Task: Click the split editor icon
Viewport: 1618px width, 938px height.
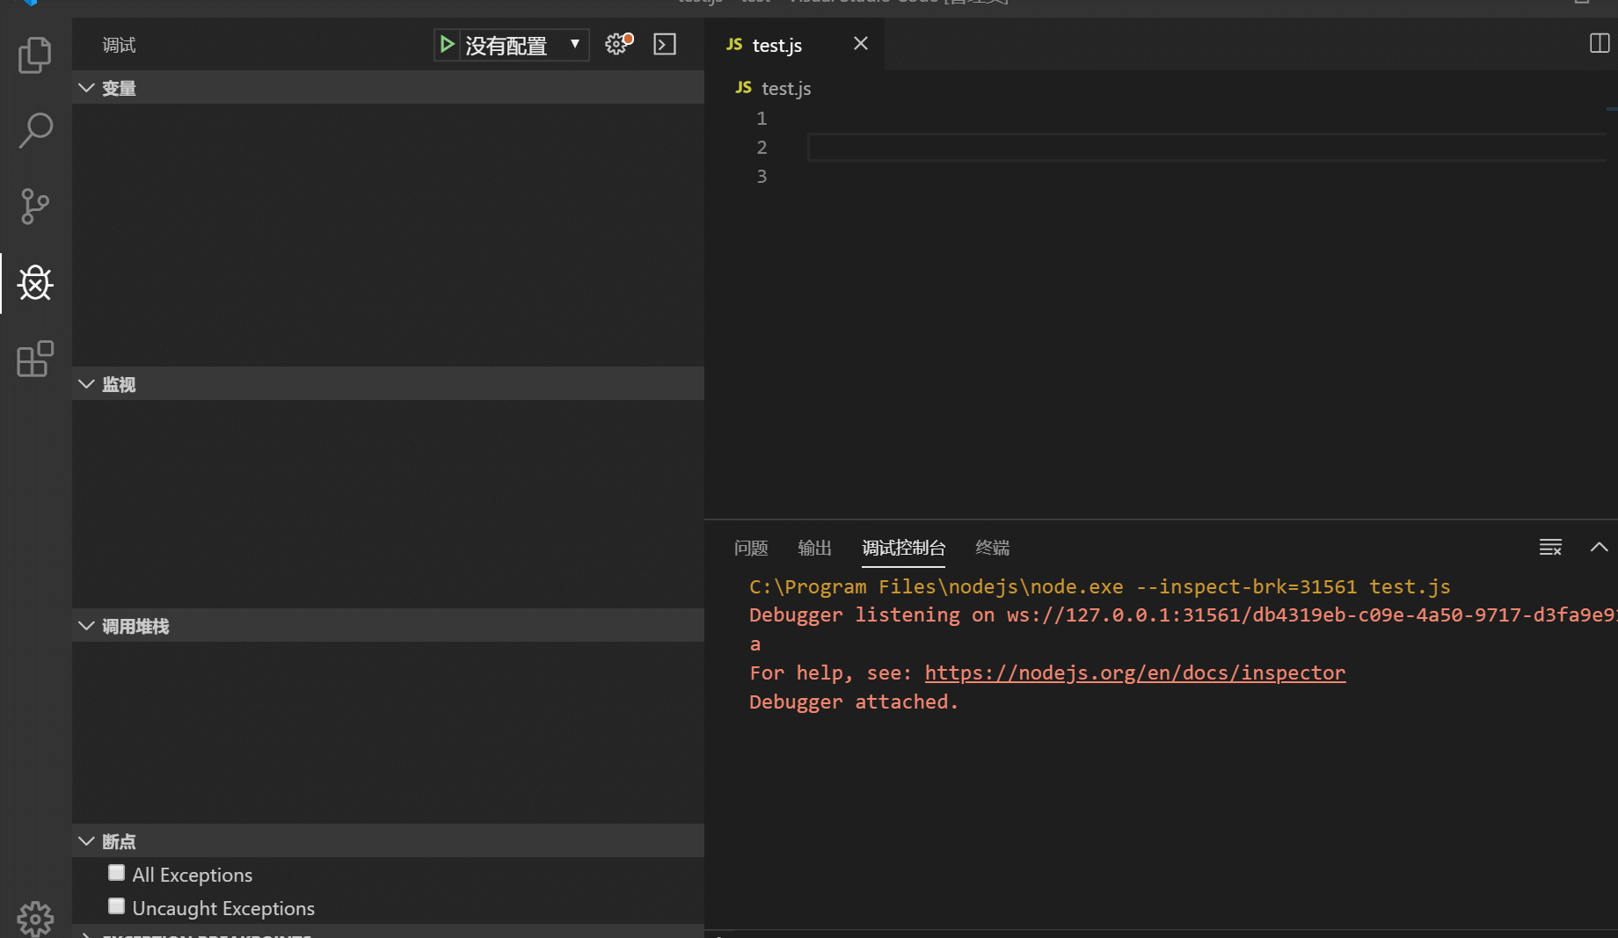Action: coord(1599,43)
